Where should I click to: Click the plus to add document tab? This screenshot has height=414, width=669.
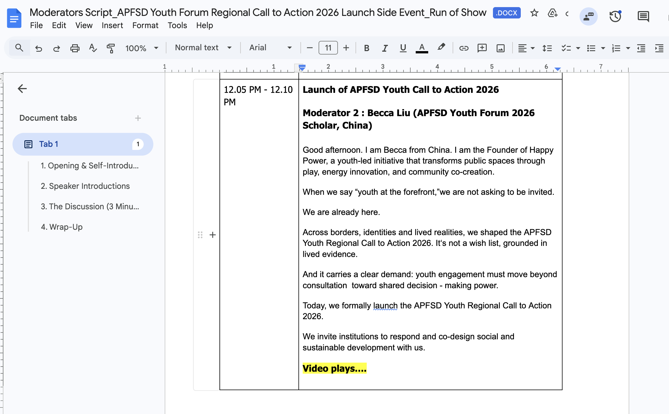point(138,118)
